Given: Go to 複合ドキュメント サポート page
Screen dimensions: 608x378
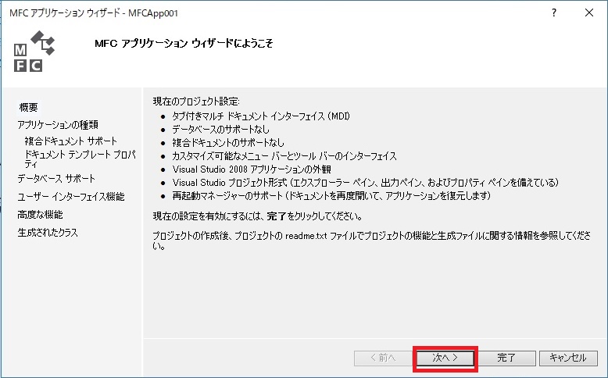Looking at the screenshot, I should point(70,141).
